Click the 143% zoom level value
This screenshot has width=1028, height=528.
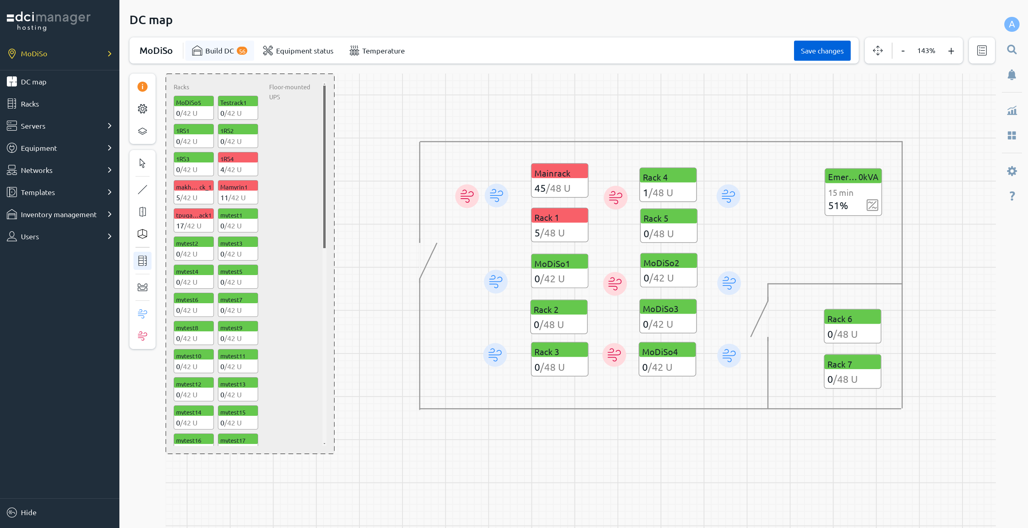926,51
